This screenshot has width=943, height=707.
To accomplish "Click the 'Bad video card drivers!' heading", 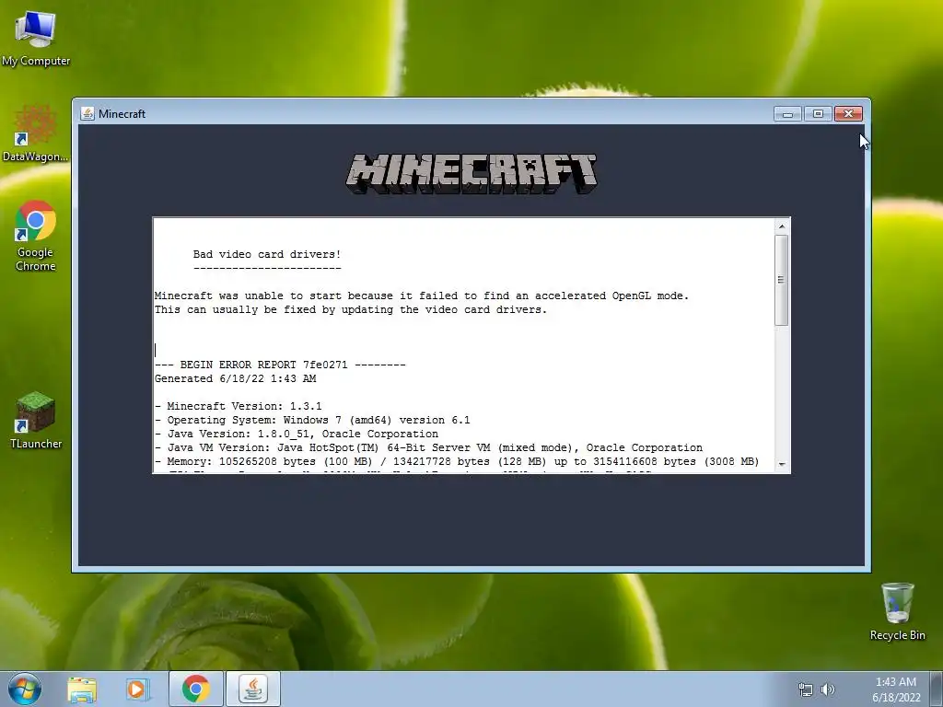I will pyautogui.click(x=267, y=254).
